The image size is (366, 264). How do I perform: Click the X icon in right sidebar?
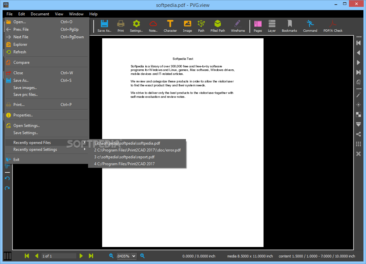358,154
